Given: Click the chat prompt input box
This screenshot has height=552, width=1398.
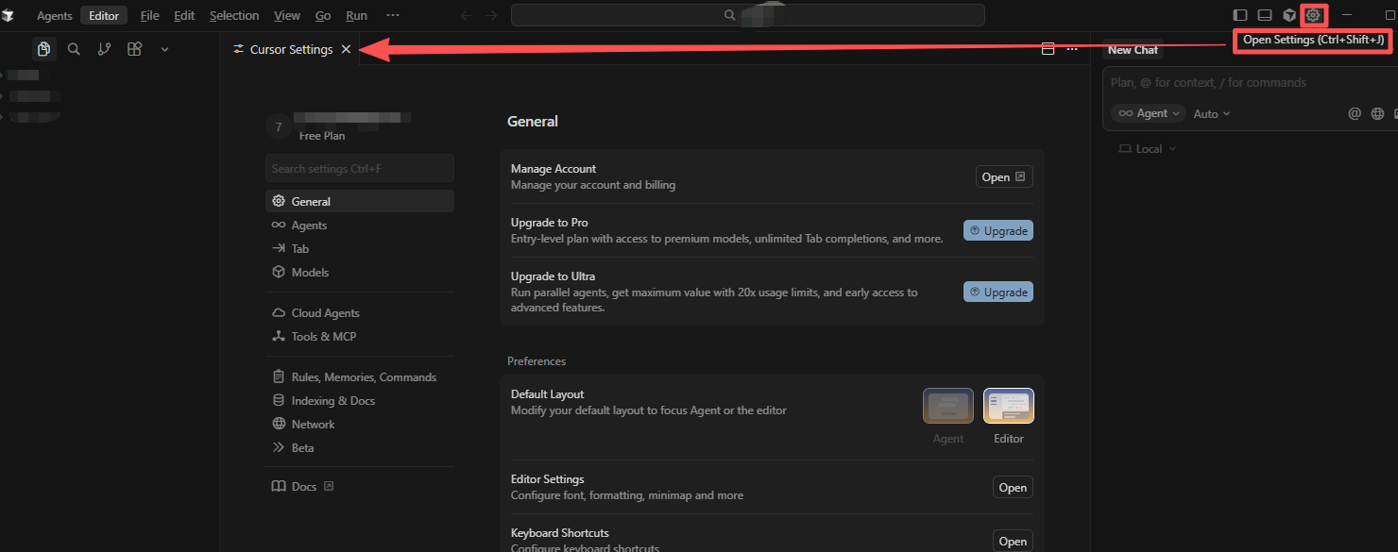Looking at the screenshot, I should (x=1250, y=83).
